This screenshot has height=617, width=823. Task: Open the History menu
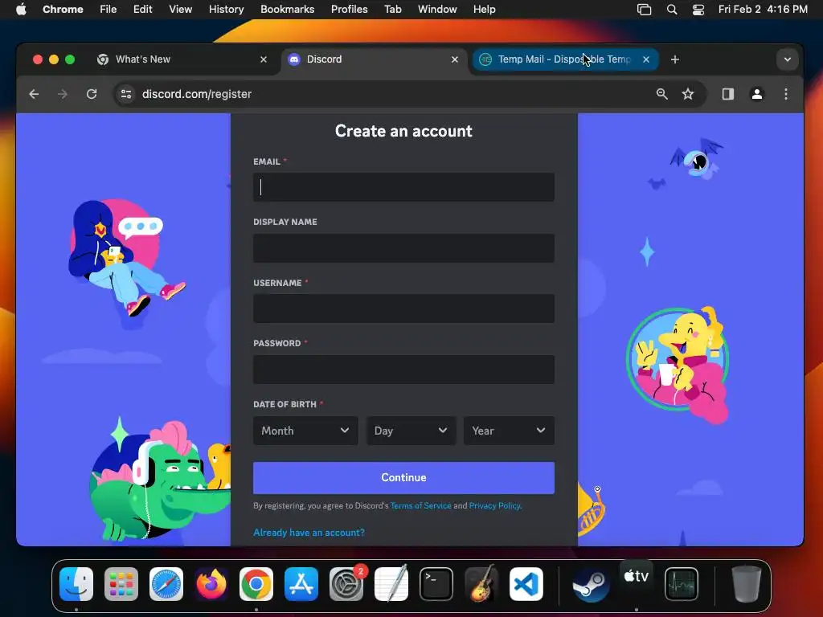(226, 10)
